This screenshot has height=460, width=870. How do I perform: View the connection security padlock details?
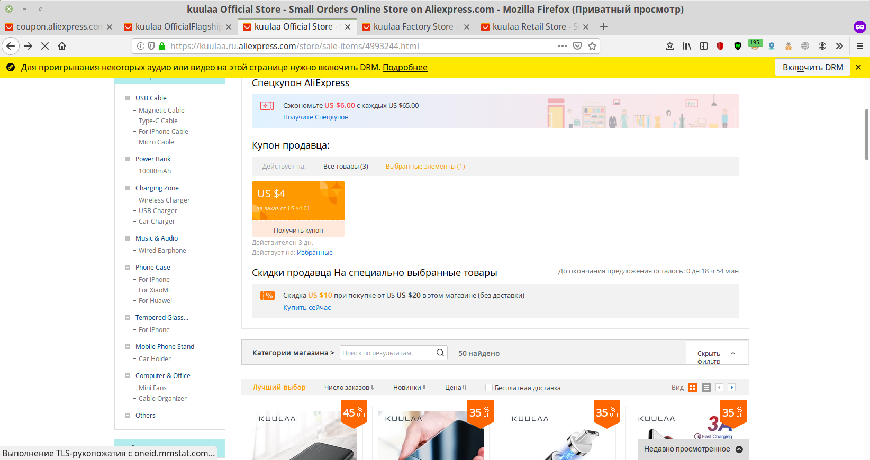coord(162,46)
